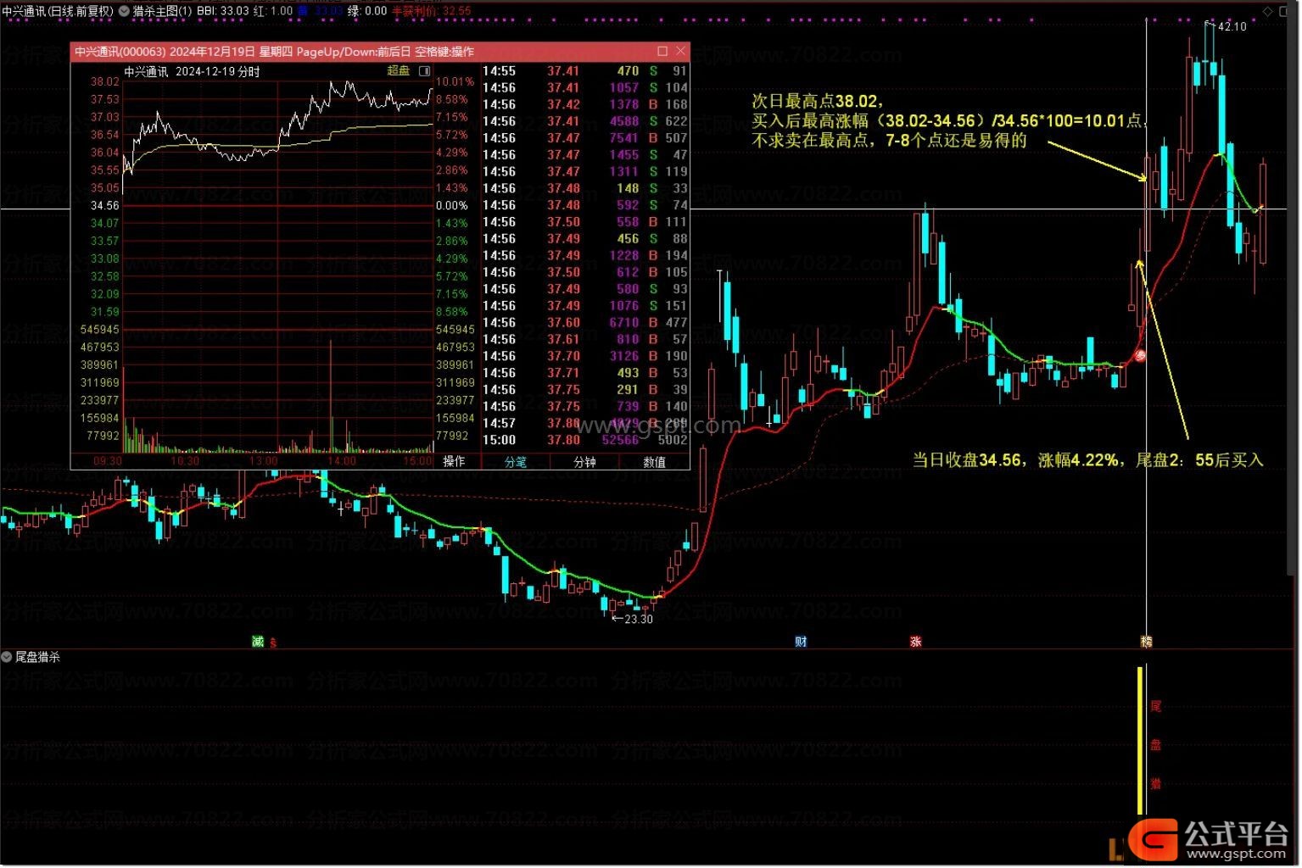Click the 6710 volume tick entry
Image resolution: width=1302 pixels, height=868 pixels.
[x=623, y=323]
